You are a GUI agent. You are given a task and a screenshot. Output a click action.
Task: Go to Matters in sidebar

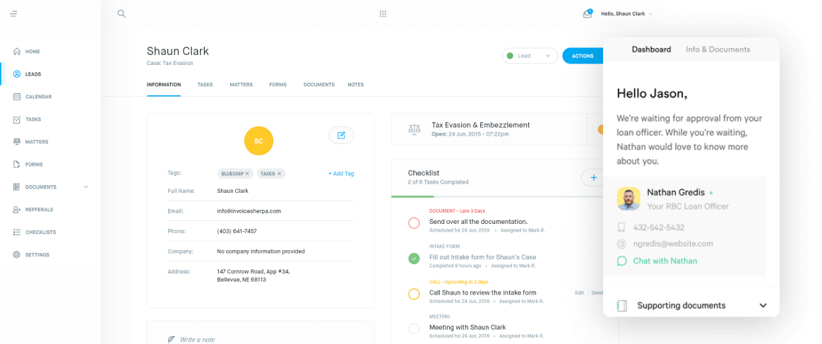pos(36,142)
